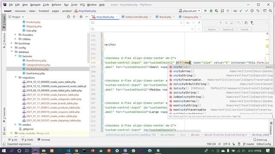Image resolution: width=275 pixels, height=154 pixels.
Task: Expand the node_modules folder
Action: (x=12, y=133)
